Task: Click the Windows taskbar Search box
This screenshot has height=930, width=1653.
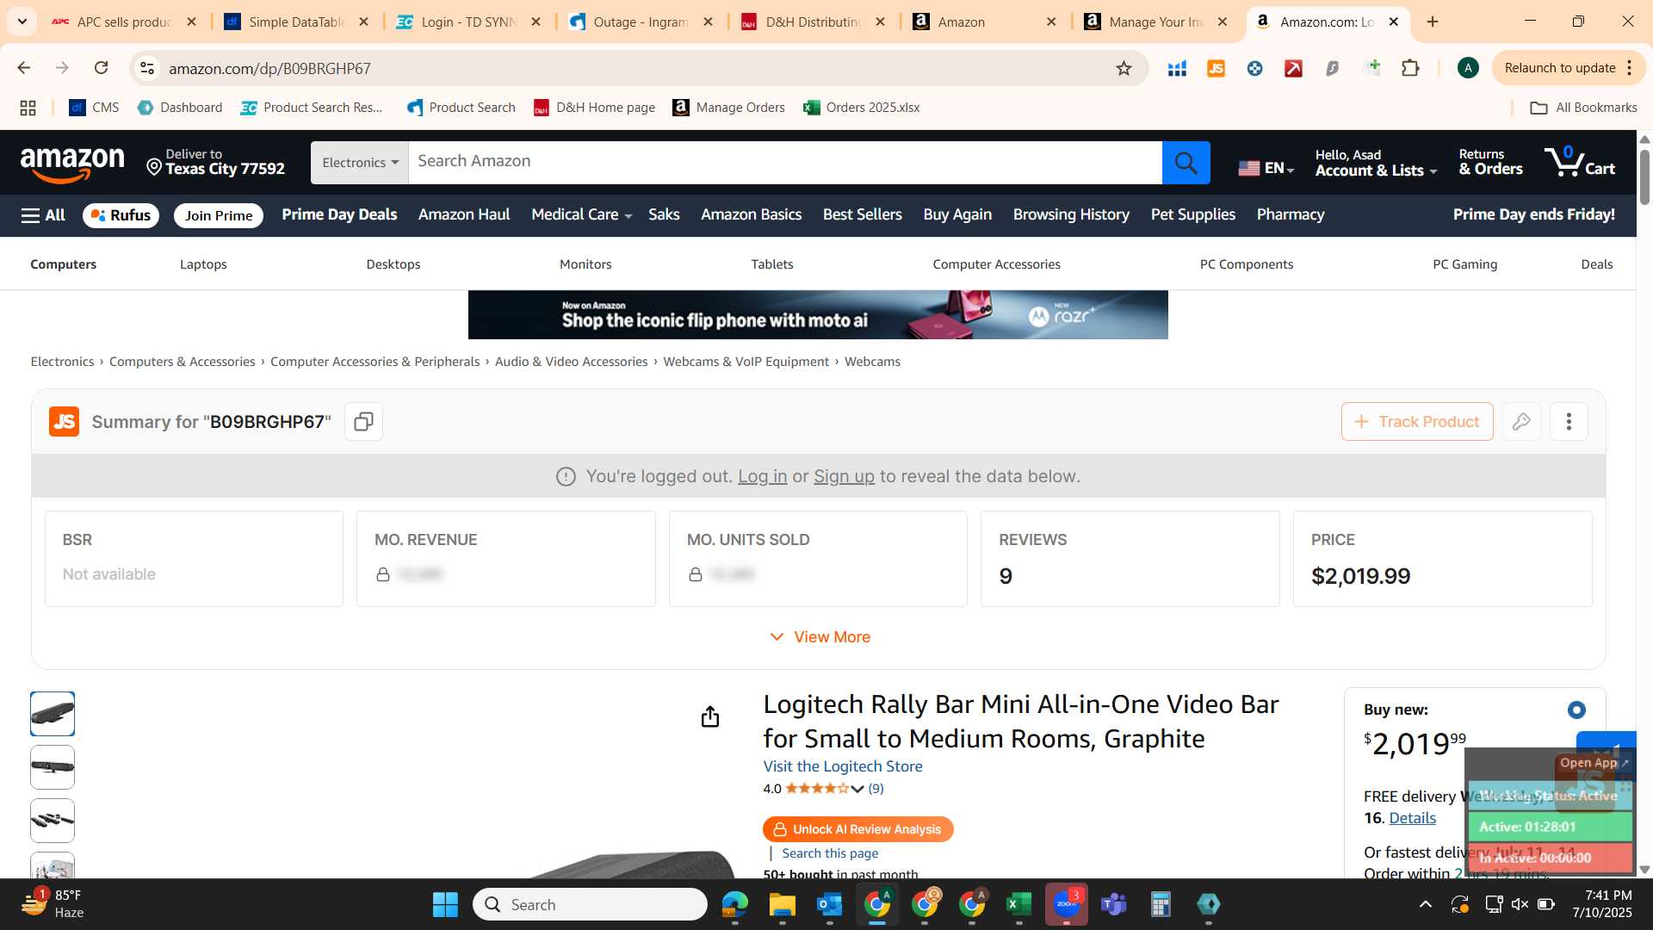Action: pos(590,904)
